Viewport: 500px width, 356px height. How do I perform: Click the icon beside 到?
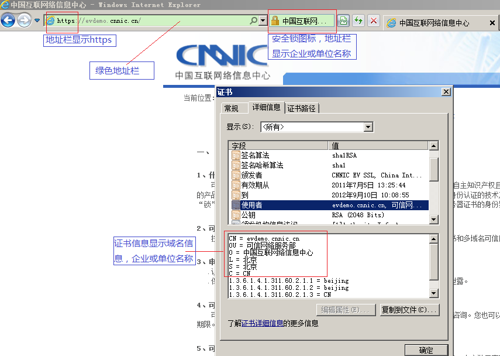[x=236, y=195]
